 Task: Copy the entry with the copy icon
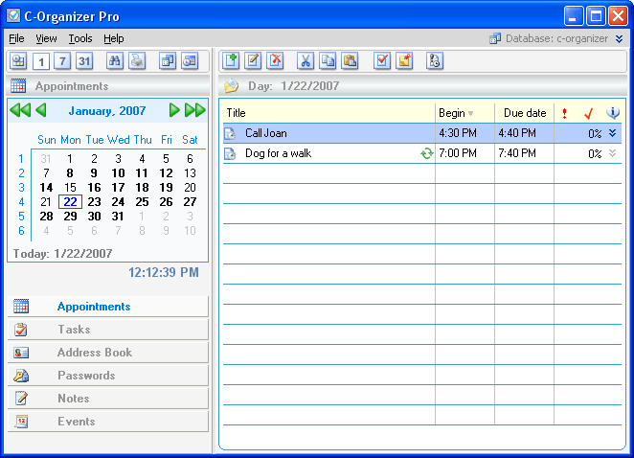(x=328, y=61)
